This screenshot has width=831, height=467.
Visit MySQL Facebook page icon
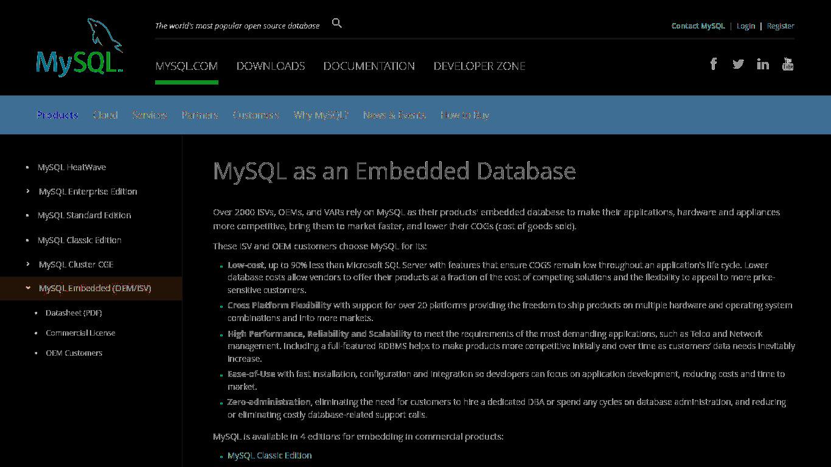coord(714,64)
